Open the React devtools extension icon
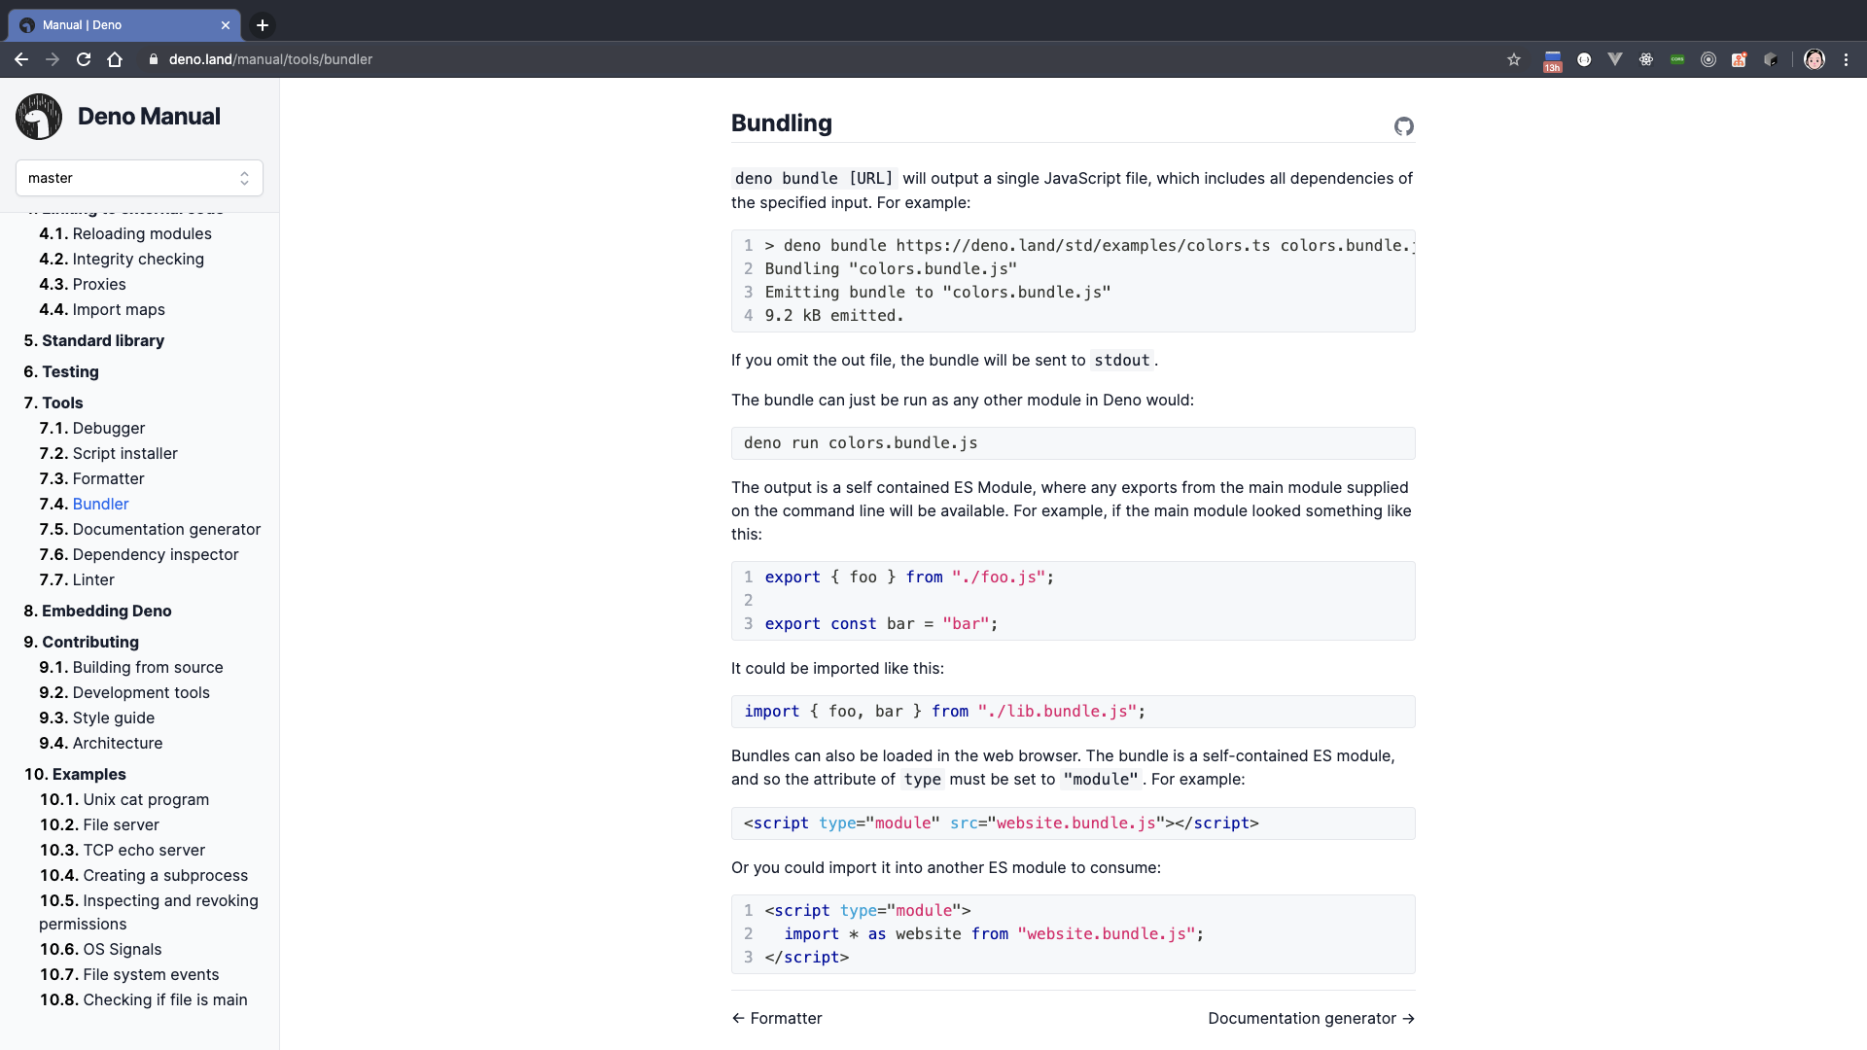 pos(1646,59)
